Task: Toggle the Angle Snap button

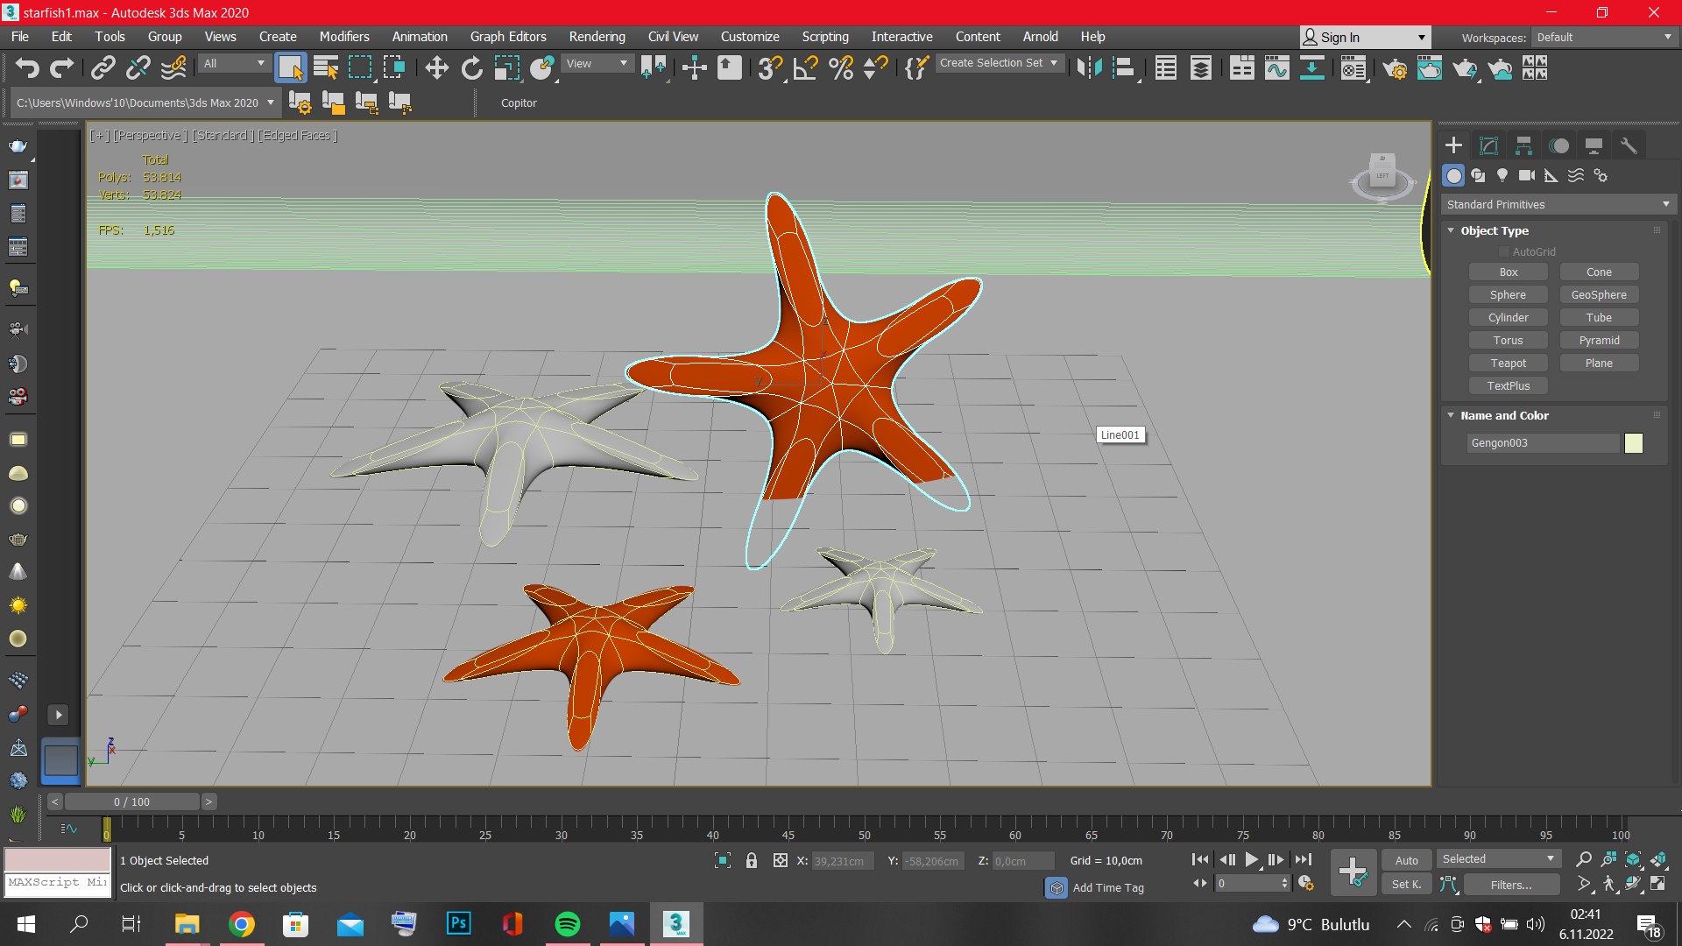Action: pos(805,67)
